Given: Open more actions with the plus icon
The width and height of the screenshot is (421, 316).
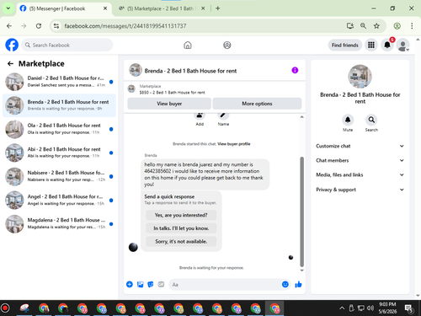Looking at the screenshot, I should 130,284.
